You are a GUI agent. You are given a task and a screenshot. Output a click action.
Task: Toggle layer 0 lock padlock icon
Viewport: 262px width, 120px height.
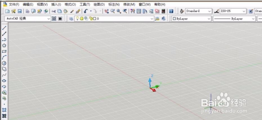[91, 19]
